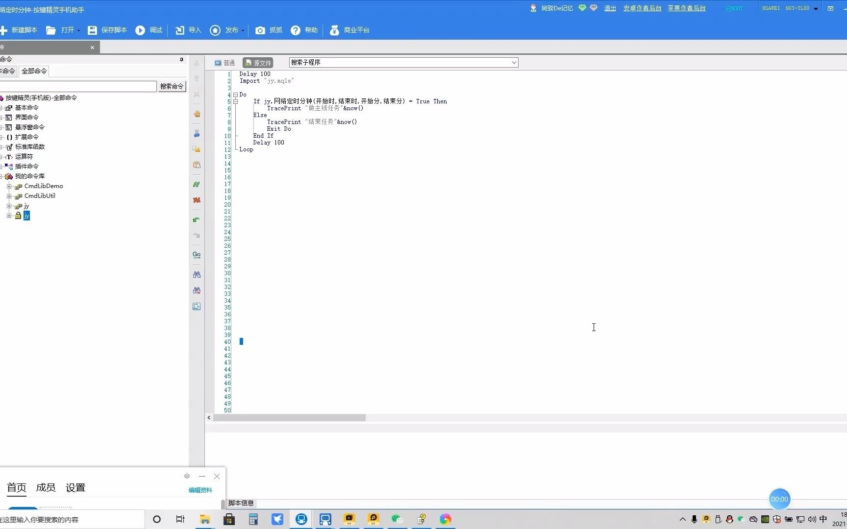Click 编辑资料 link in popup
Image resolution: width=847 pixels, height=529 pixels.
[x=200, y=490]
